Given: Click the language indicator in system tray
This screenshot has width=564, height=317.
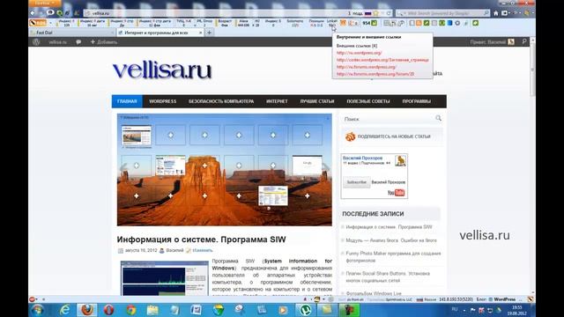Looking at the screenshot, I should (x=455, y=309).
